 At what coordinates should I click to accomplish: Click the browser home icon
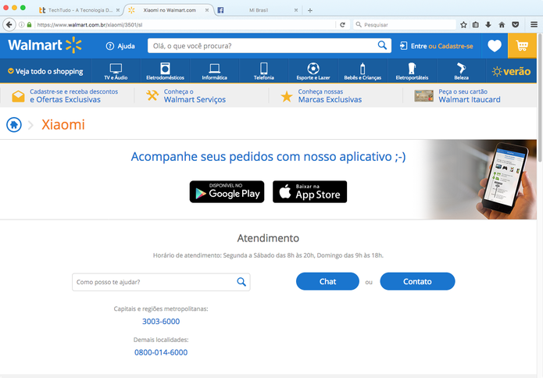[502, 24]
